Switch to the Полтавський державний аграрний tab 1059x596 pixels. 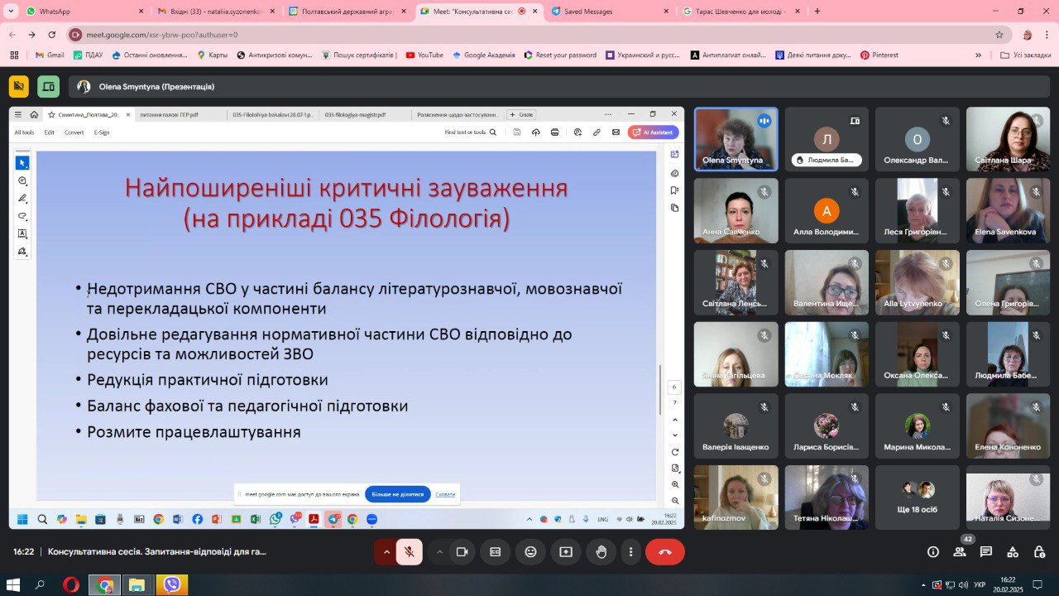[347, 12]
